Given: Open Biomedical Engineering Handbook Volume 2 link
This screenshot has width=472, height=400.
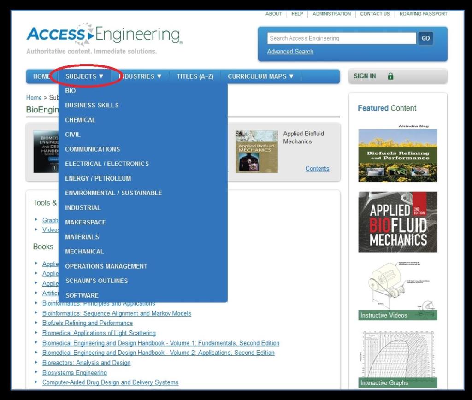Looking at the screenshot, I should [x=159, y=353].
